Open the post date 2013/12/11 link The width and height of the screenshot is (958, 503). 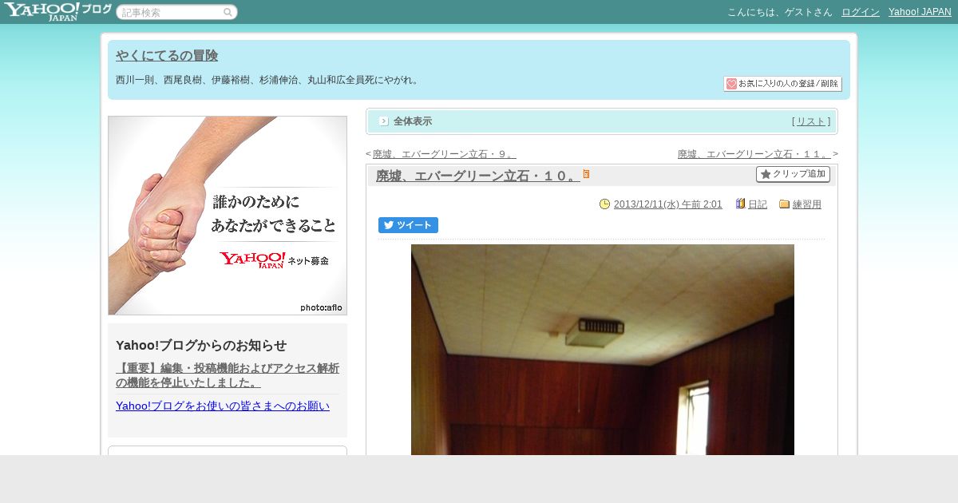coord(668,204)
